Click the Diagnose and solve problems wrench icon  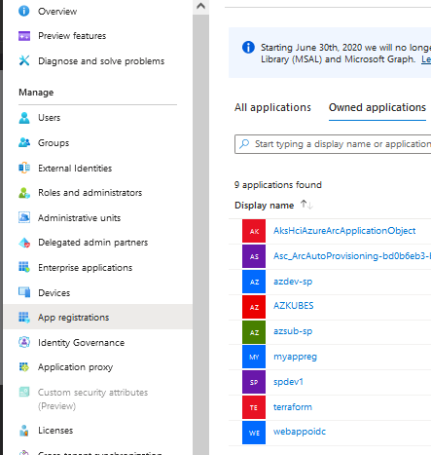pyautogui.click(x=24, y=60)
